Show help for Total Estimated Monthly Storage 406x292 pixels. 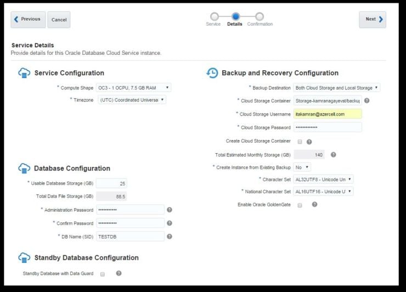[x=334, y=155]
